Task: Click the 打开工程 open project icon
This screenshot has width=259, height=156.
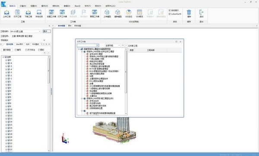Action: 17,13
